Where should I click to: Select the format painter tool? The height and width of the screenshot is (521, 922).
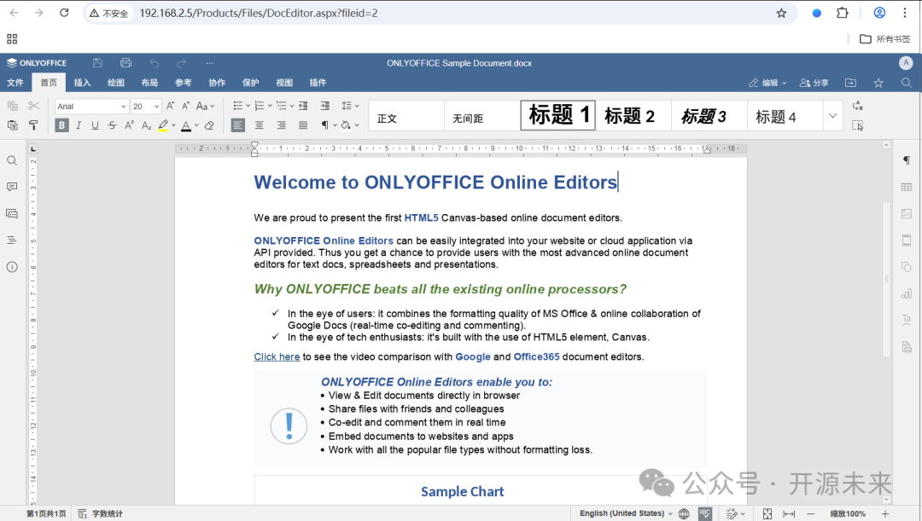tap(33, 124)
